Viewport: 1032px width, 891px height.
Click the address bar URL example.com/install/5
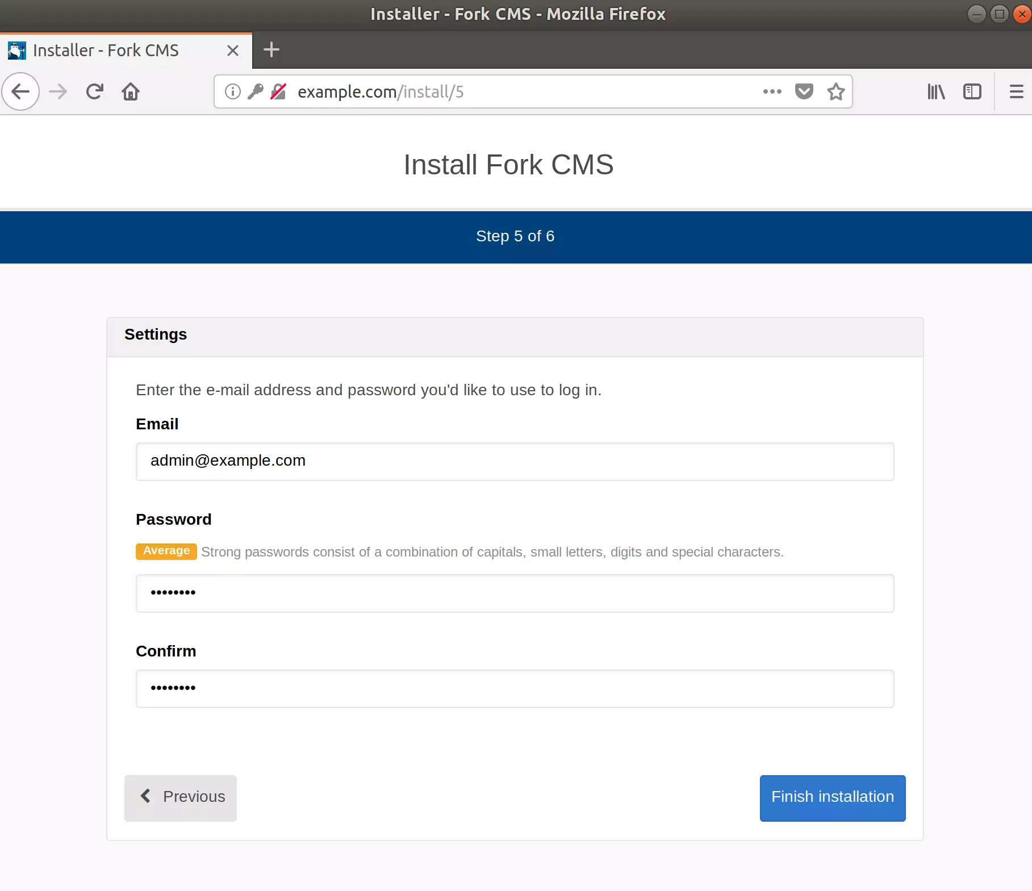(381, 91)
